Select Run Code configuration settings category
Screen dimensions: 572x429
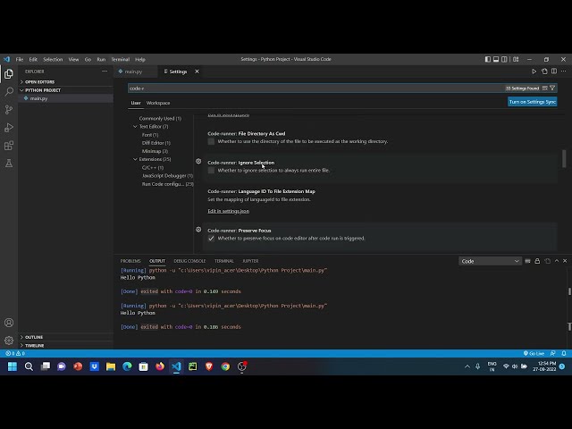167,184
